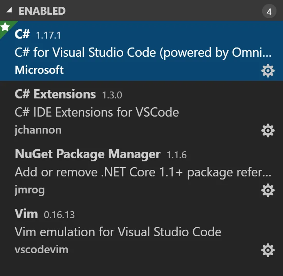Click the jchannon publisher name
Viewport: 283px width, 276px height.
(x=38, y=130)
